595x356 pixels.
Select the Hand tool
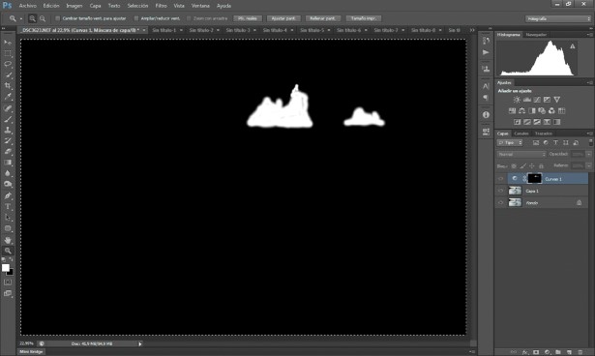(8, 240)
